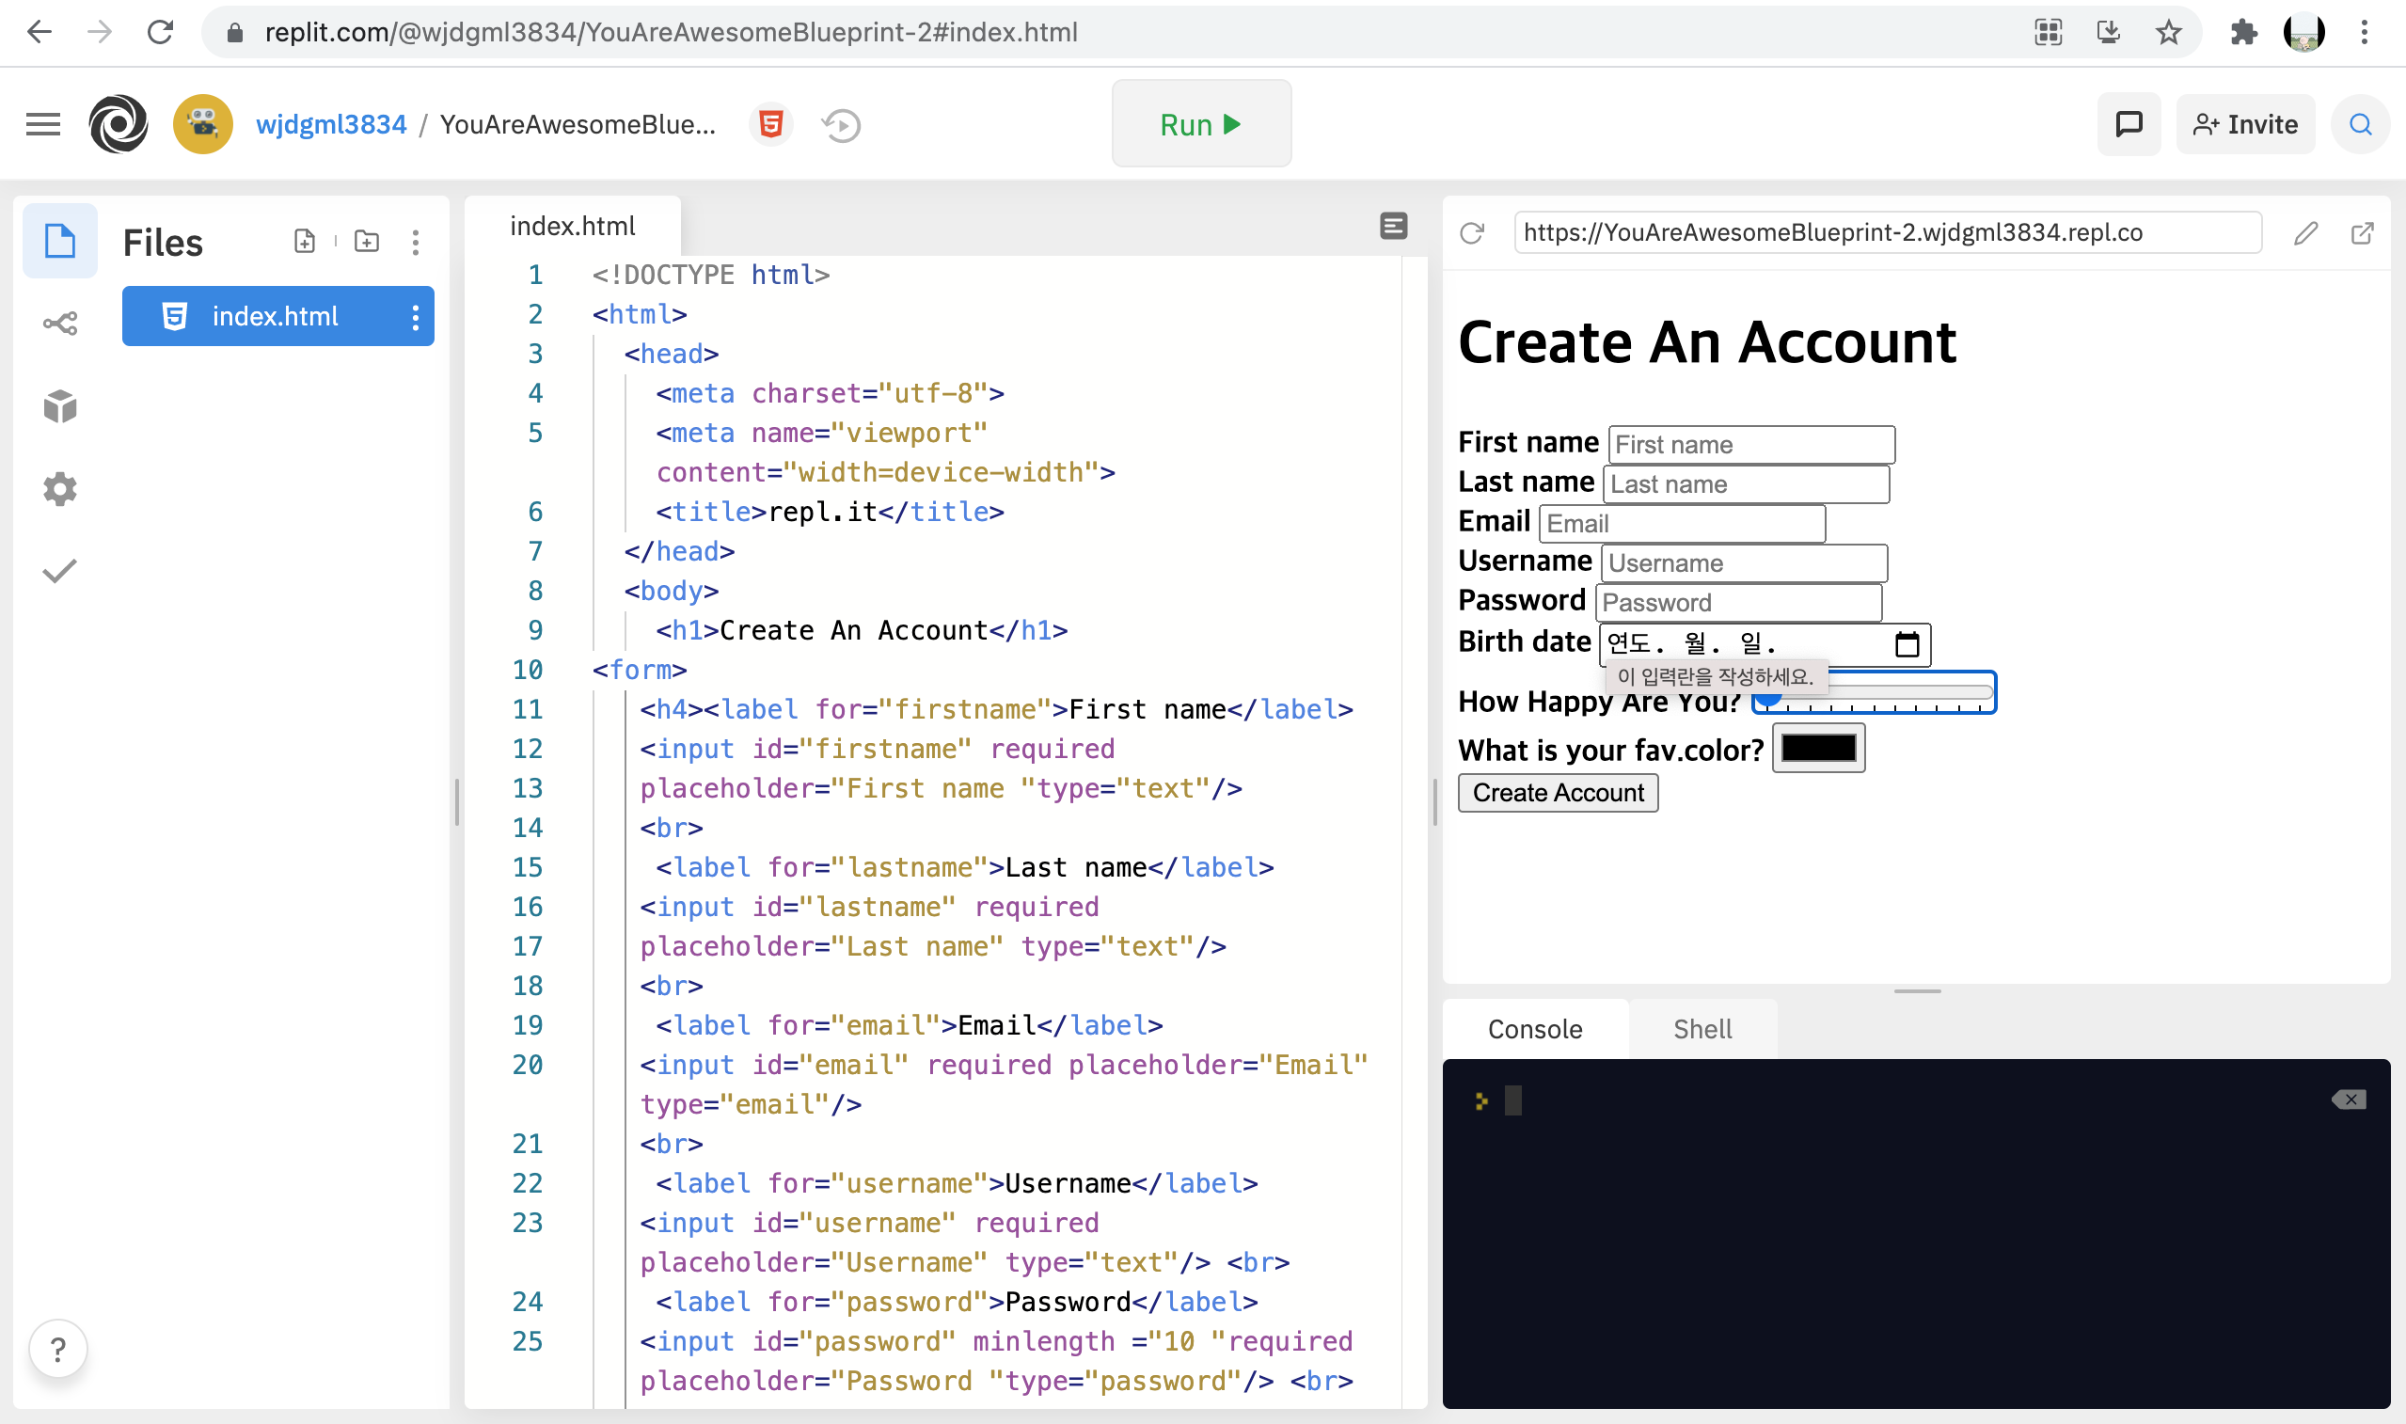Open the history clock icon
Image resolution: width=2406 pixels, height=1424 pixels.
841,126
